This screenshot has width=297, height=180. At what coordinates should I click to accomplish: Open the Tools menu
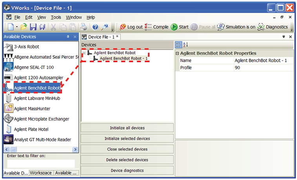point(56,17)
